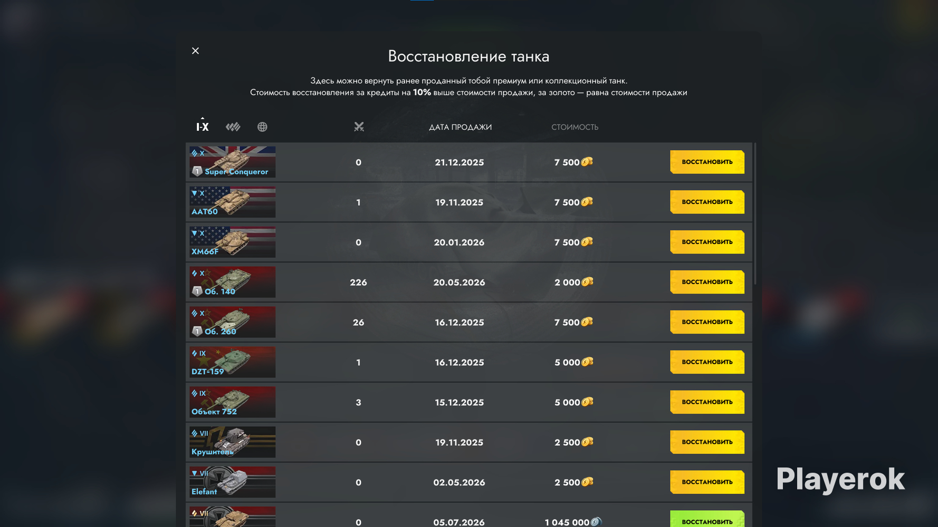
Task: Sort list by tank type icon
Action: [x=233, y=126]
